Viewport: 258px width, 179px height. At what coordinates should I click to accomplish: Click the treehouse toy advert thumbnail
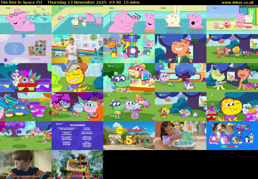(77, 165)
